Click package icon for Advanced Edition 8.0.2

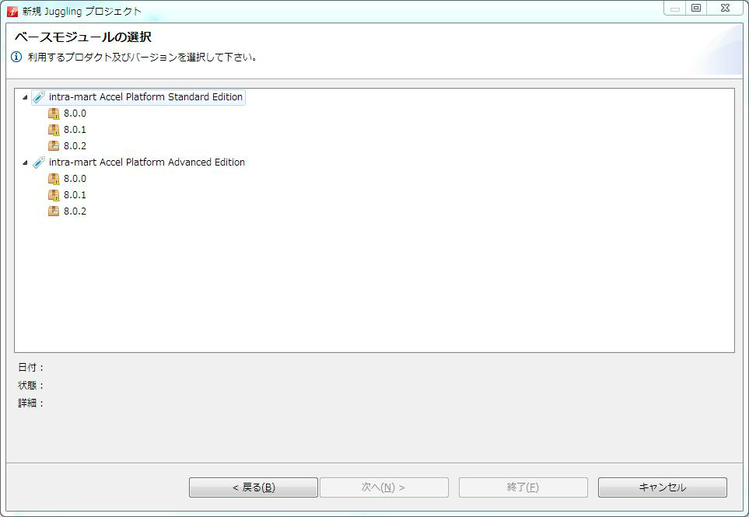(54, 211)
